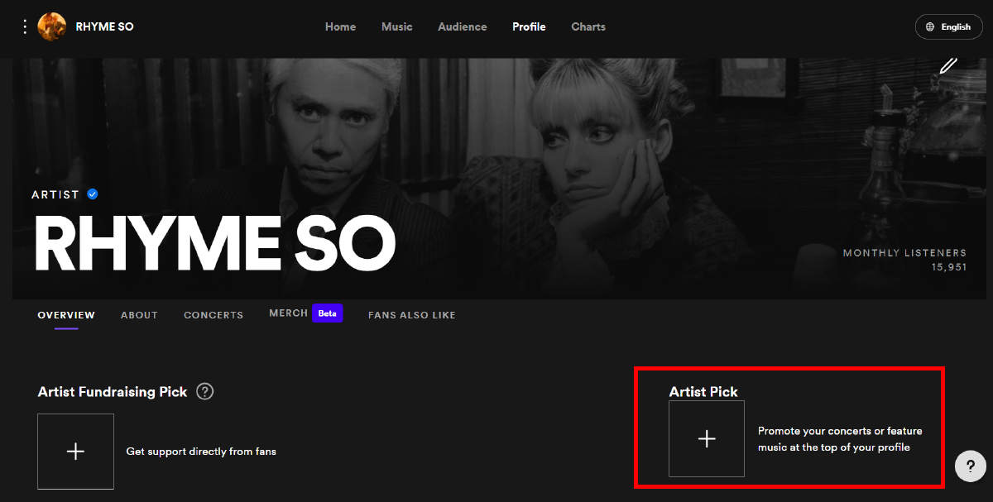Show the Fans Also Like tab
Viewport: 993px width, 502px height.
click(411, 315)
